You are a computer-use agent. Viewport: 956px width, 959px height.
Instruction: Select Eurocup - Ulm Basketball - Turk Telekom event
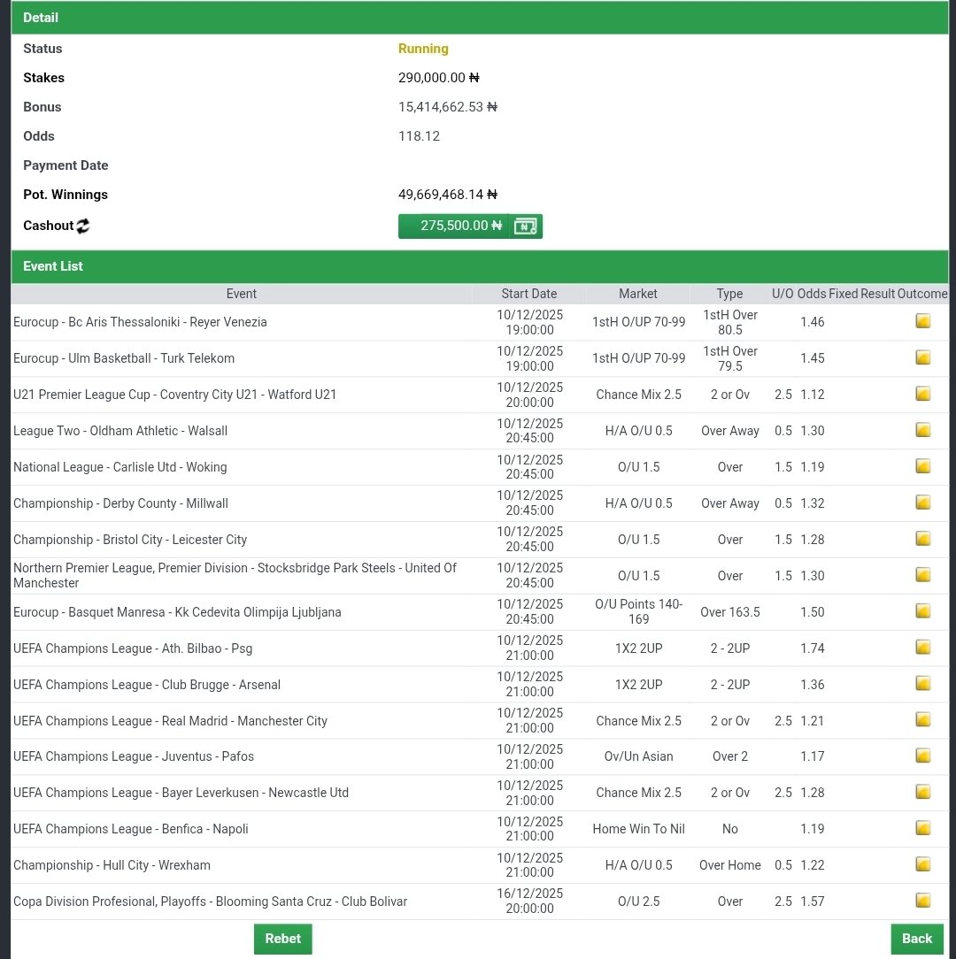[124, 357]
